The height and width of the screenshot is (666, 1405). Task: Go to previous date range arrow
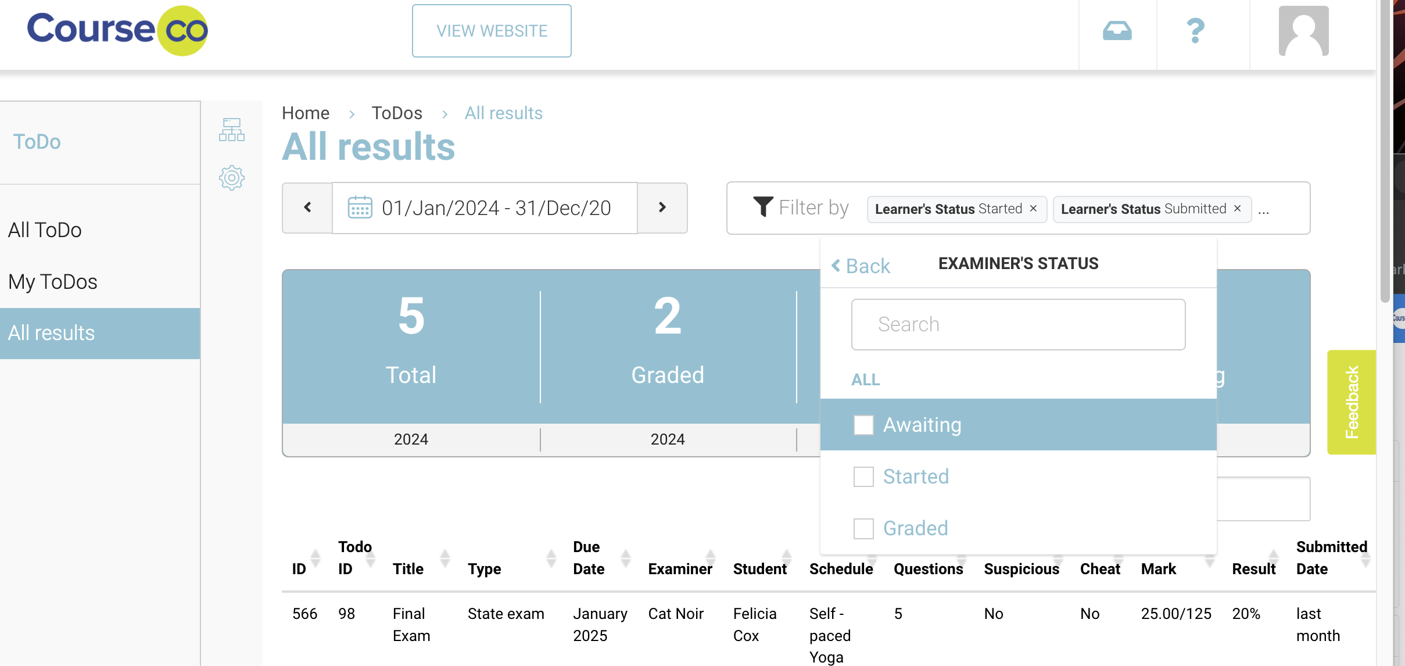tap(307, 207)
